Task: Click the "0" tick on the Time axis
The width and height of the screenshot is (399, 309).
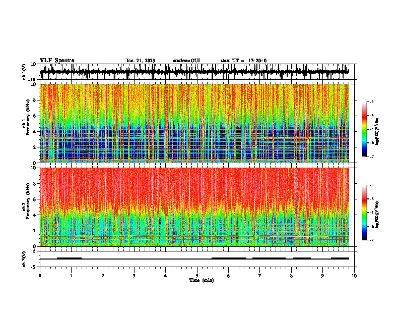Action: click(x=40, y=276)
